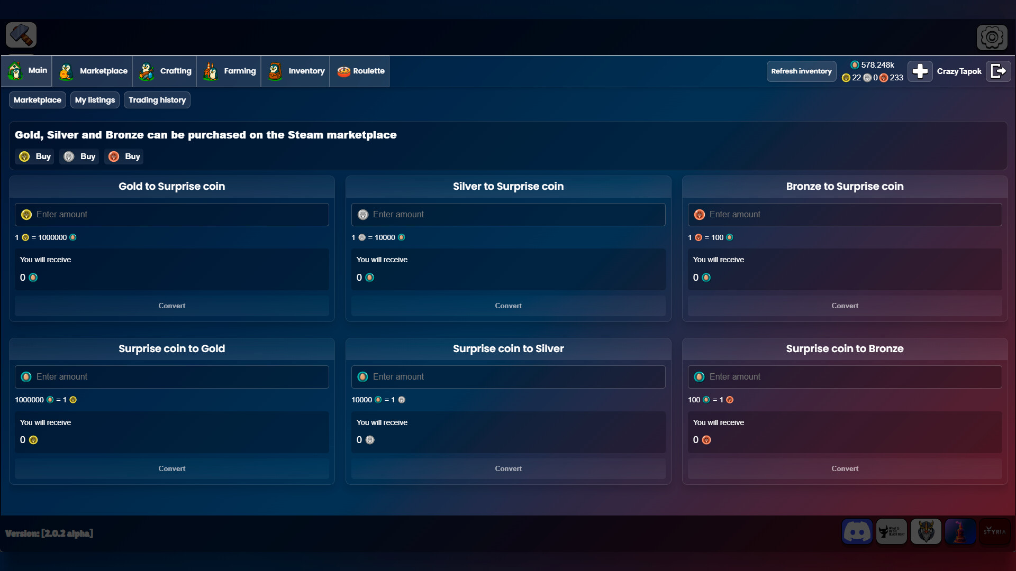The height and width of the screenshot is (571, 1016).
Task: Click Buy next to the gold coin
Action: 34,156
